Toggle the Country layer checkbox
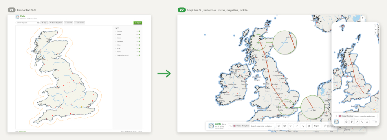The height and width of the screenshot is (140, 387). (139, 31)
